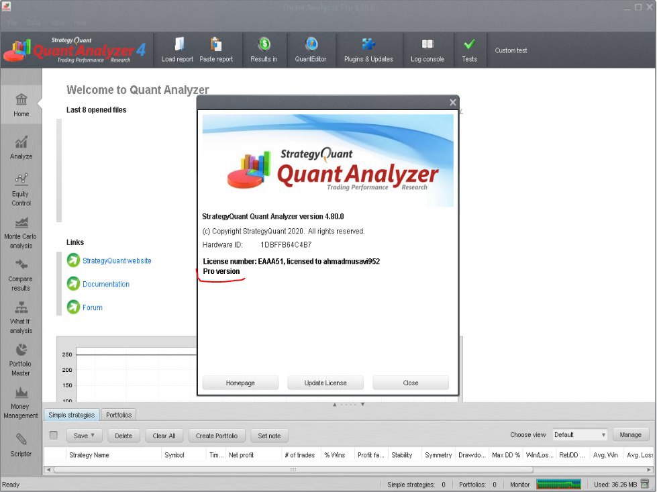The width and height of the screenshot is (657, 492).
Task: Expand the Save dropdown button
Action: 84,436
